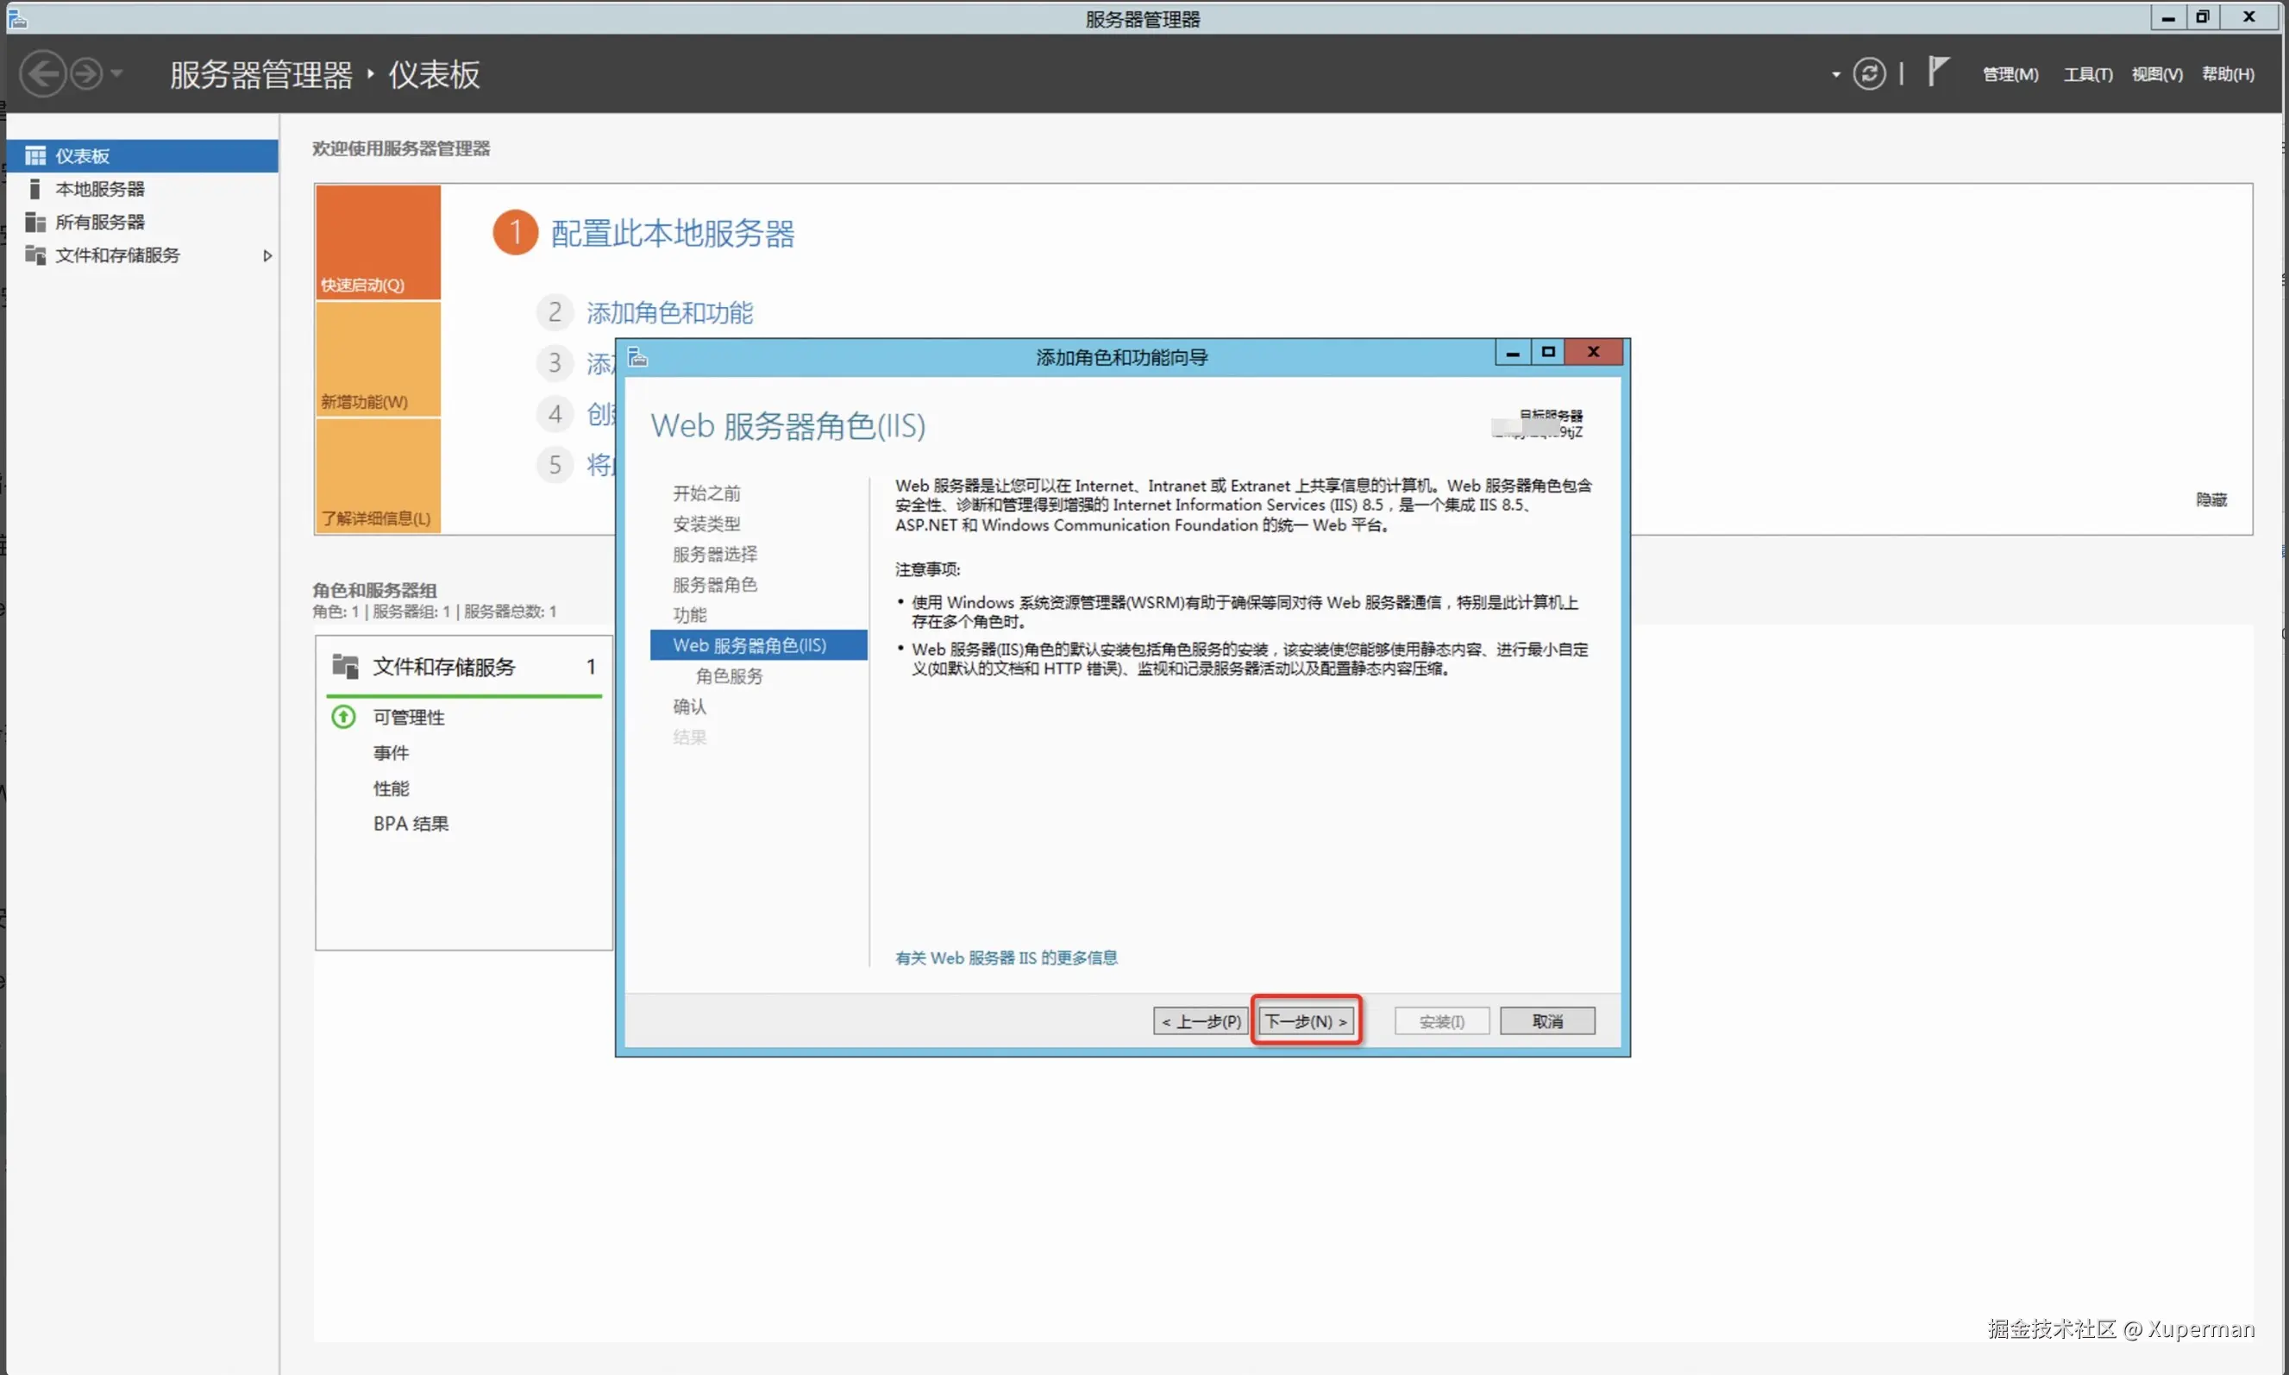The height and width of the screenshot is (1375, 2289).
Task: Click the forward navigation arrow
Action: [86, 74]
